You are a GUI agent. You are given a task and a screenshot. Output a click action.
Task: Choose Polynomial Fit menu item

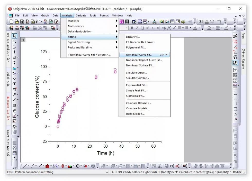(x=145, y=47)
